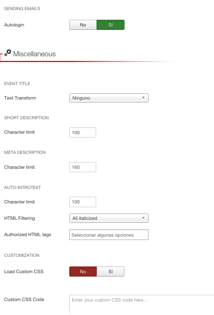Screen dimensions: 214x315
Task: Focus the Auto-Introtext character limit field
Action: click(83, 202)
